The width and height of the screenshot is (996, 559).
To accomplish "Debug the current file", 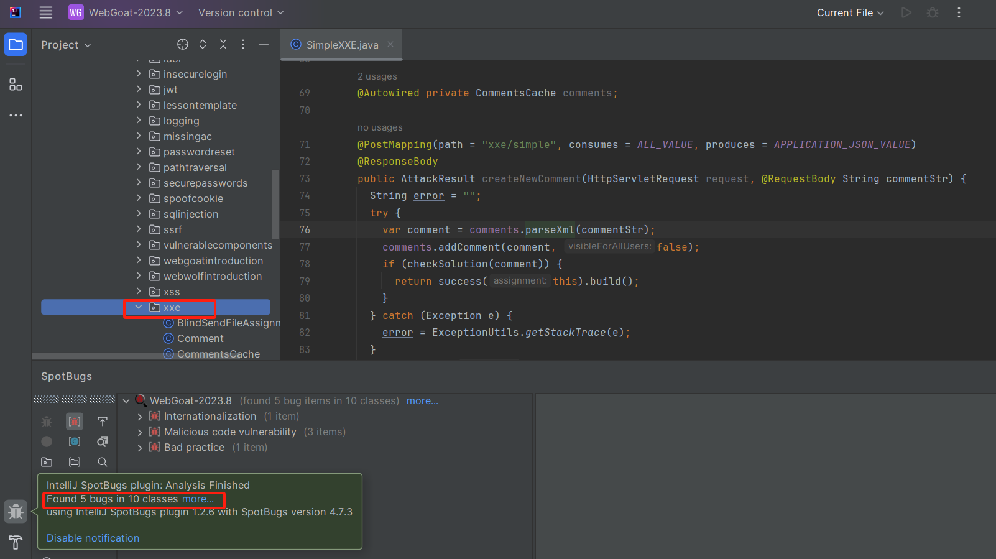I will tap(933, 12).
